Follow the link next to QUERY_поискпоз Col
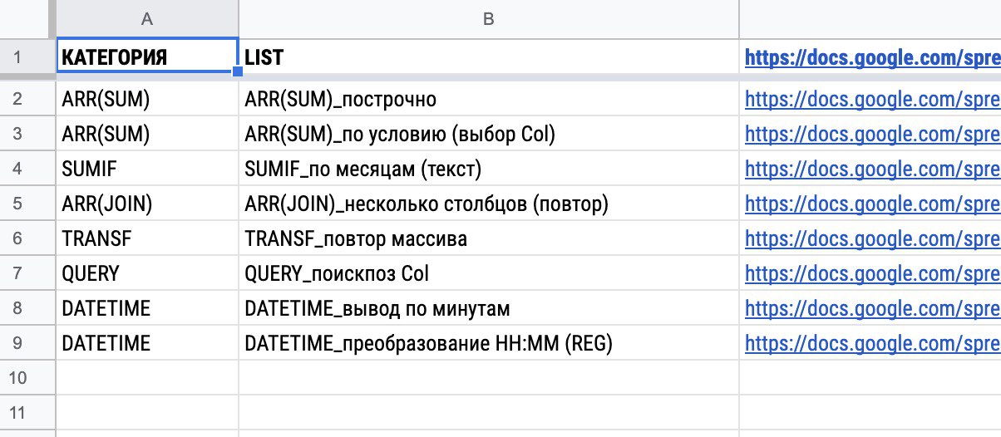Screen dimensions: 1001x437 click(872, 273)
